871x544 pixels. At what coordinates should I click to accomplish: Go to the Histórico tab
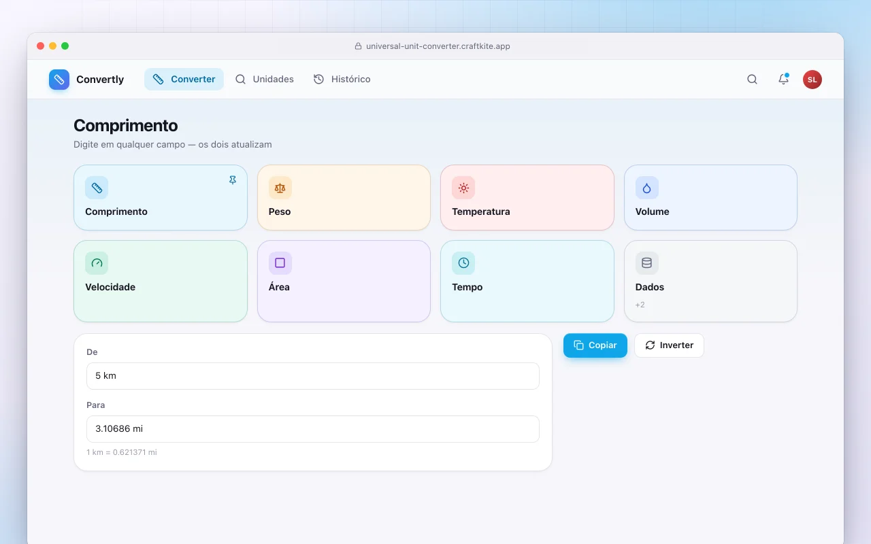coord(342,80)
